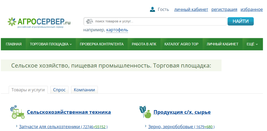Open Каталог AGRO TOP page
Screen dimensions: 267x131
tap(181, 44)
